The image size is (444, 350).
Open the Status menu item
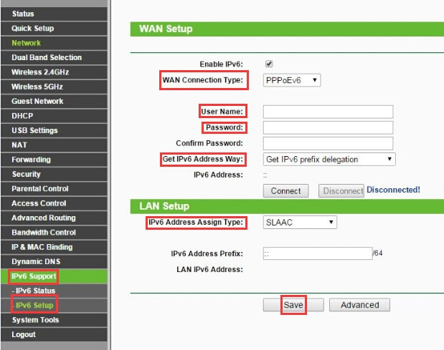click(x=23, y=14)
